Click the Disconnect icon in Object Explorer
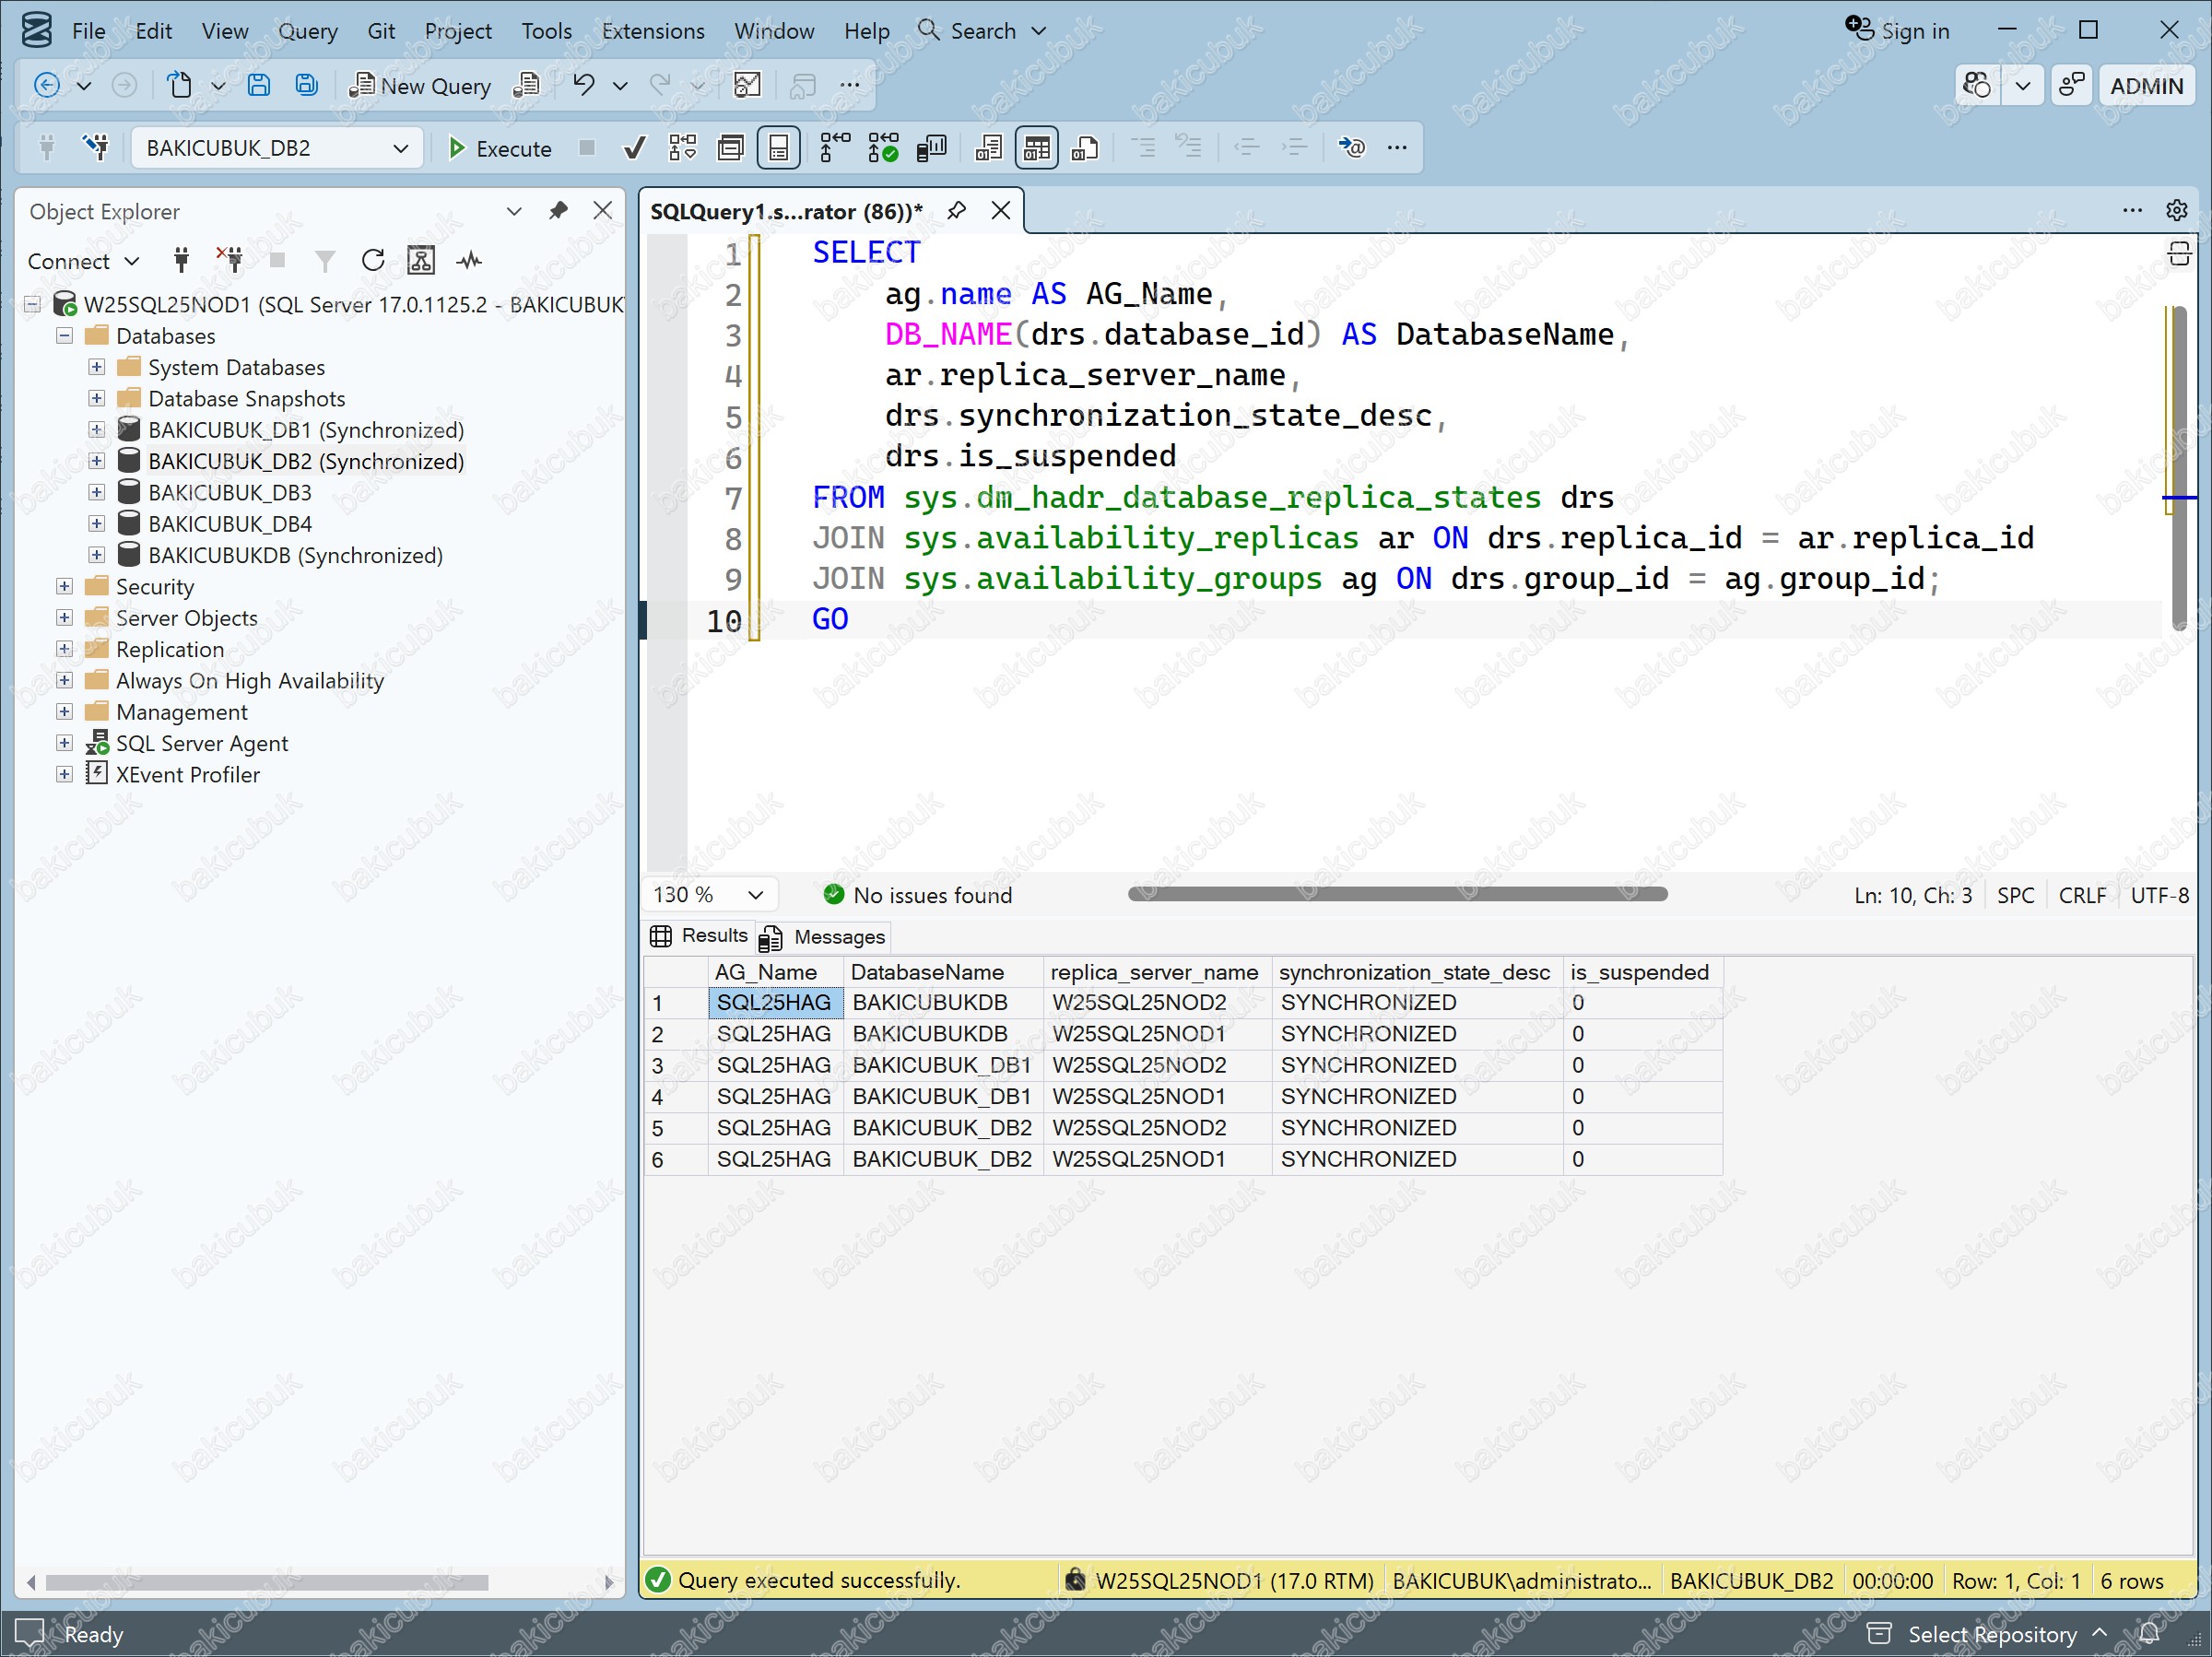This screenshot has height=1657, width=2212. [229, 261]
